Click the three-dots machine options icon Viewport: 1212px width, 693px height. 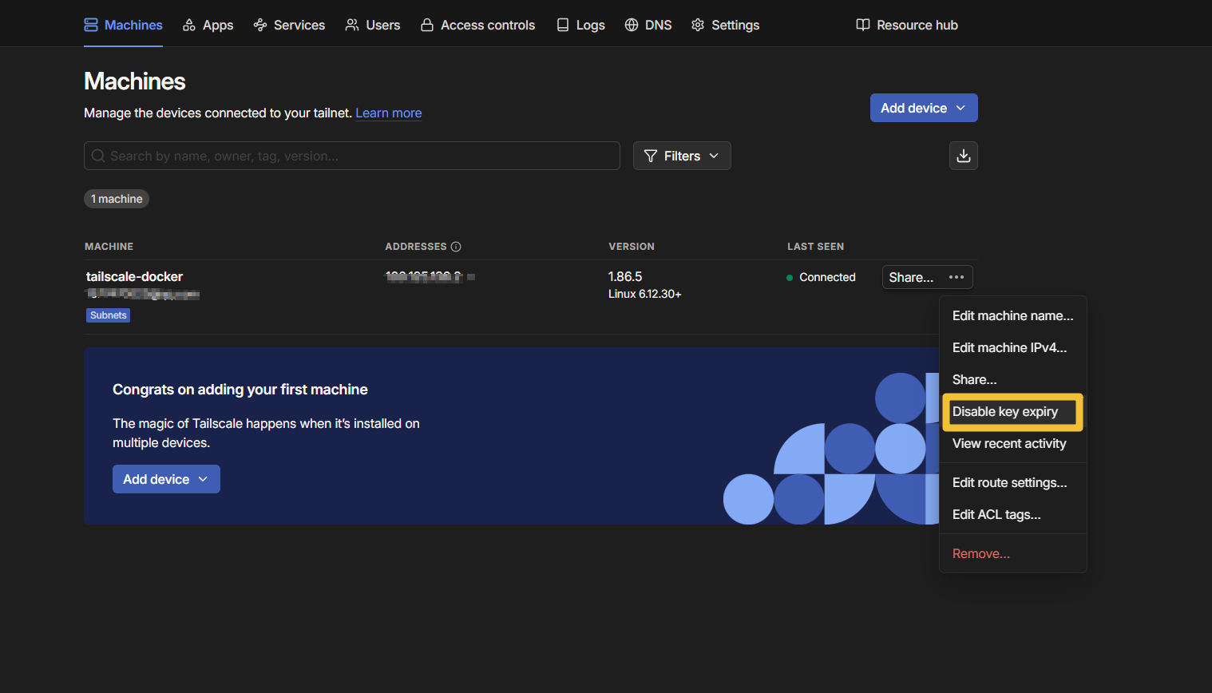coord(956,277)
